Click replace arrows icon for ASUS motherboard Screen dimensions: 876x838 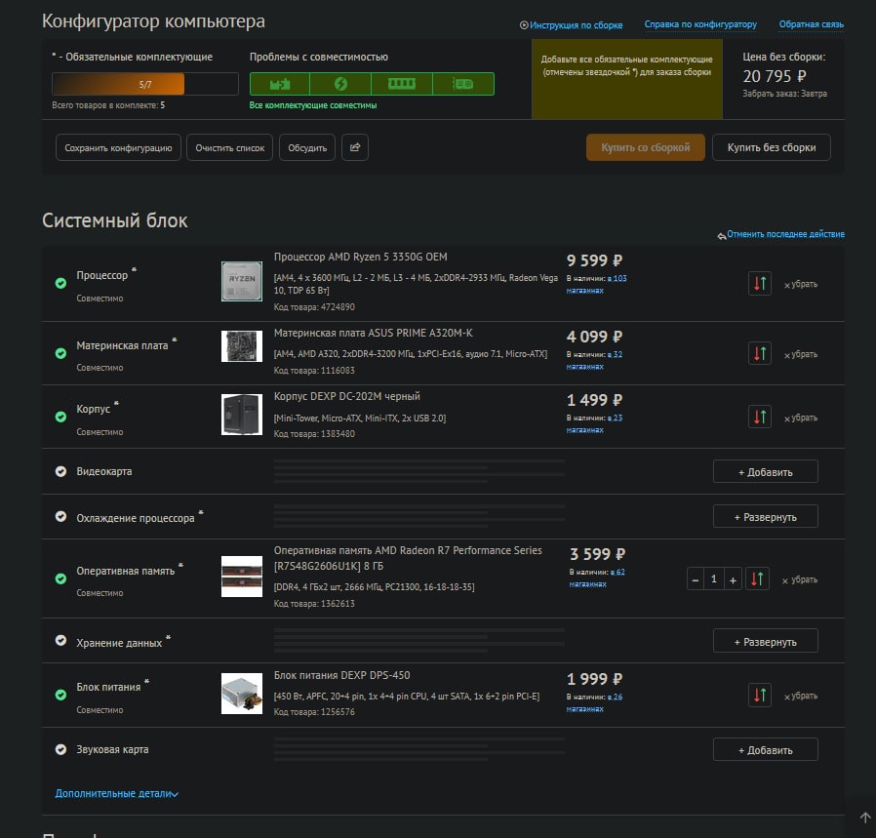tap(760, 353)
